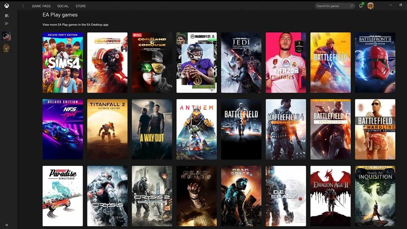The width and height of the screenshot is (407, 229).
Task: Open Crysis 2 Maximum Edition tile
Action: [152, 196]
